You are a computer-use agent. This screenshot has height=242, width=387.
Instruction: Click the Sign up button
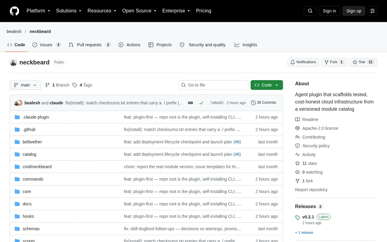coord(354,11)
